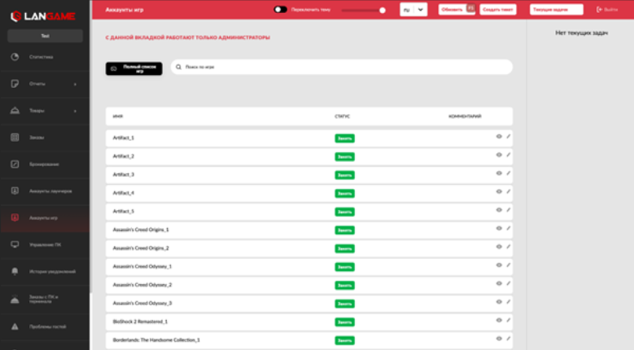Click the slider handle in the top bar
The width and height of the screenshot is (634, 350).
tap(382, 10)
